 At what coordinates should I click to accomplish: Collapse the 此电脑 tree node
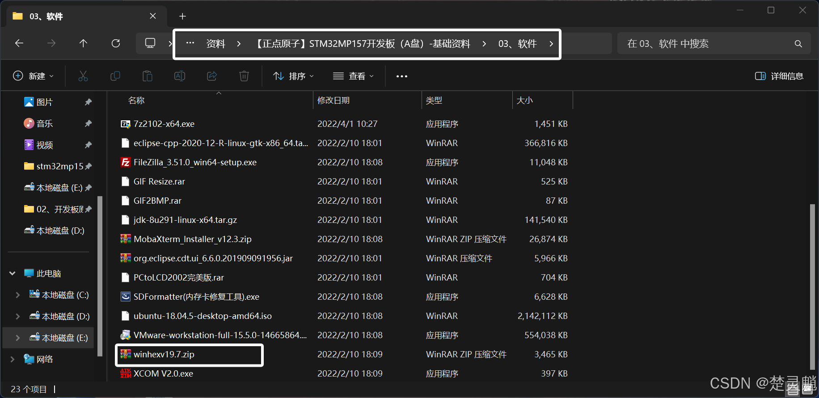pyautogui.click(x=13, y=273)
